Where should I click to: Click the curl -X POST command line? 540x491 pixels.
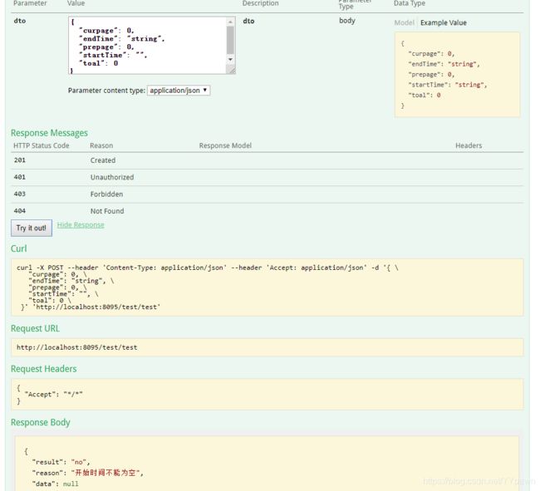(x=208, y=268)
